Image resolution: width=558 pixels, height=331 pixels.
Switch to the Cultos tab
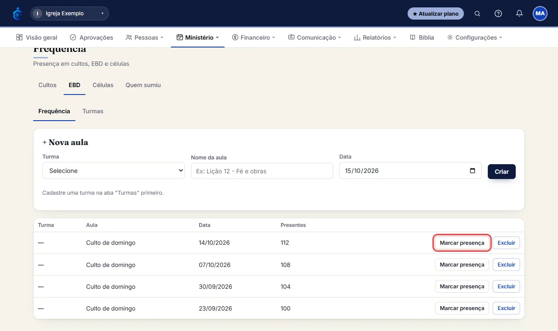pyautogui.click(x=48, y=85)
